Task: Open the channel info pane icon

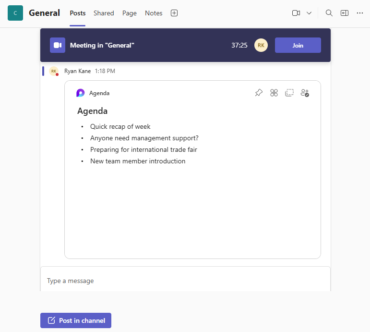Action: tap(345, 13)
